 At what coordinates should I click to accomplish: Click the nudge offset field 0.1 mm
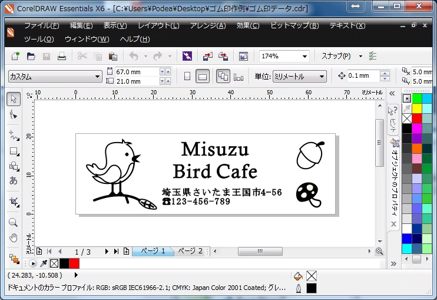(363, 76)
